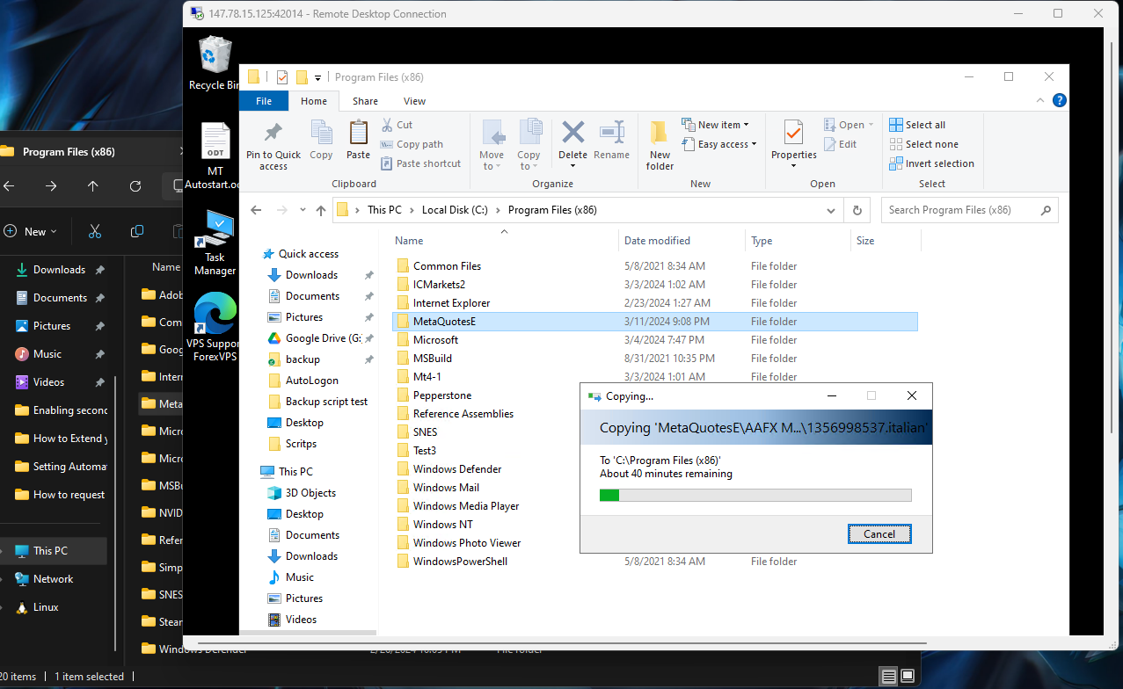The image size is (1123, 689).
Task: Open the Share ribbon tab
Action: point(365,100)
